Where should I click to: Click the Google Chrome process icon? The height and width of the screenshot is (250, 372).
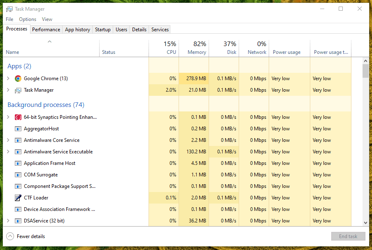[18, 79]
